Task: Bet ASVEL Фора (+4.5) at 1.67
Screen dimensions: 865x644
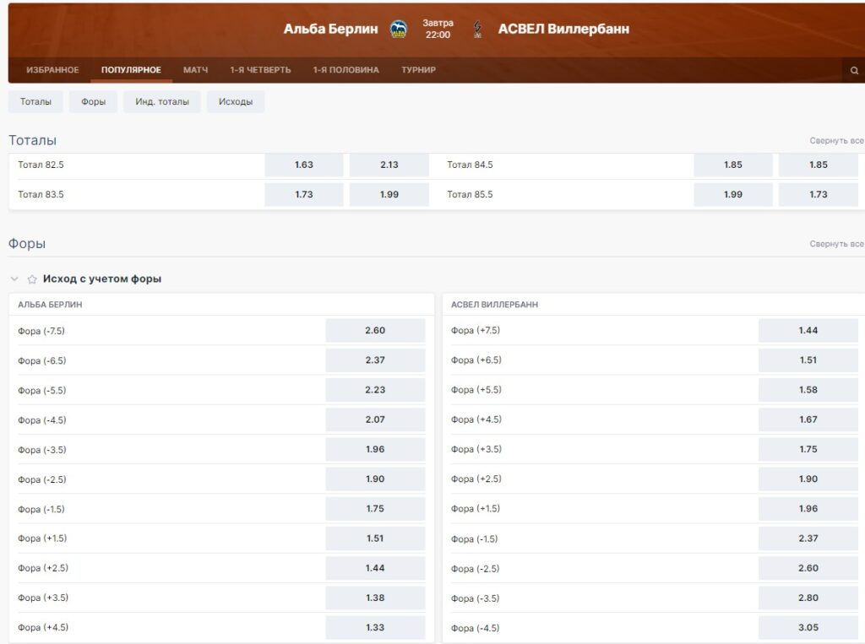Action: pos(808,419)
